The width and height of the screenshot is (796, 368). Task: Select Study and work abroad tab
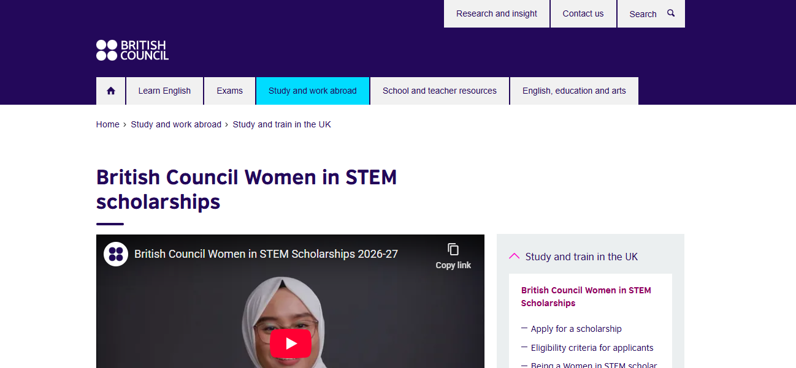(x=313, y=91)
